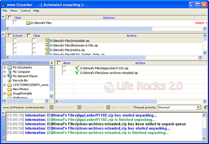
Task: Click Log panel scroll up arrow
Action: tap(204, 115)
